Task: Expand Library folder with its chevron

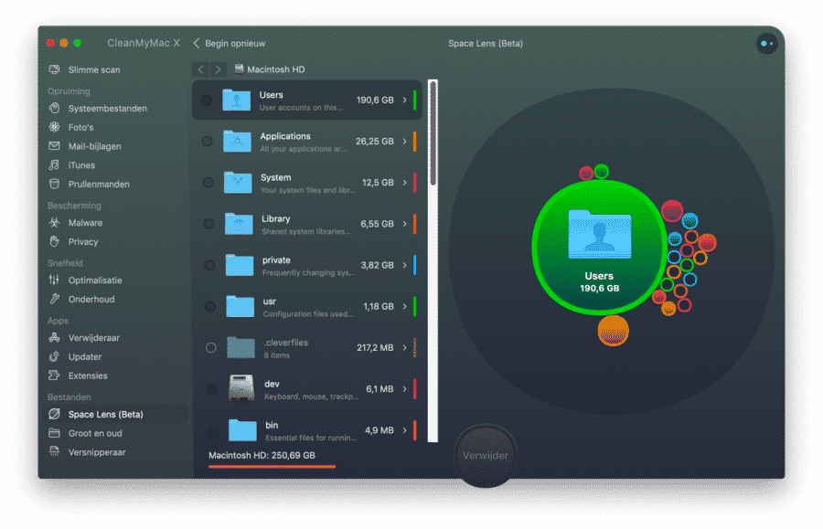Action: (405, 224)
